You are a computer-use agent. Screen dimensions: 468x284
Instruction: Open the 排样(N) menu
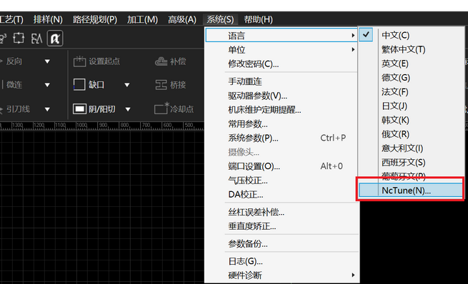coord(48,20)
